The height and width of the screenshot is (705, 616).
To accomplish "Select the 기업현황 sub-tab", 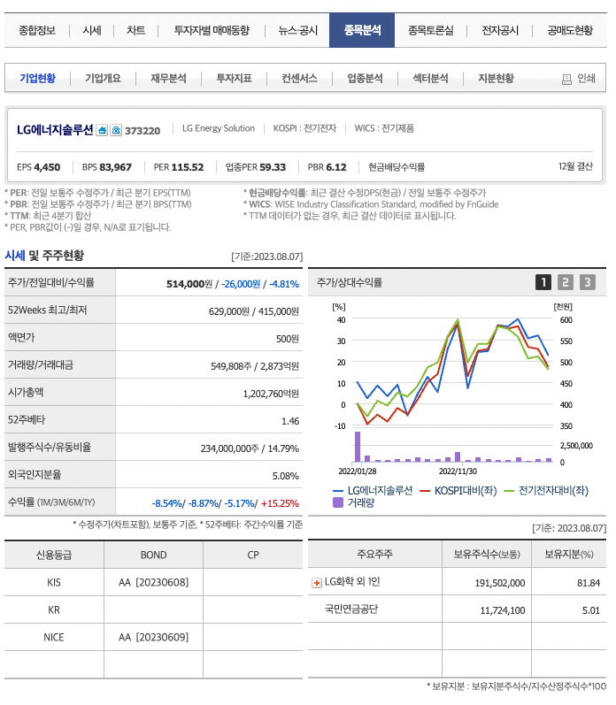I will [37, 78].
